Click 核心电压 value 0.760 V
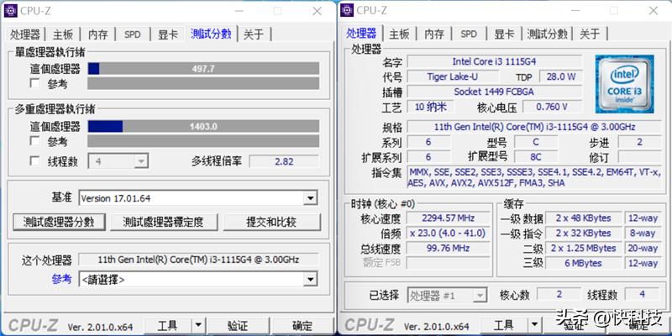The image size is (672, 336). pos(552,107)
